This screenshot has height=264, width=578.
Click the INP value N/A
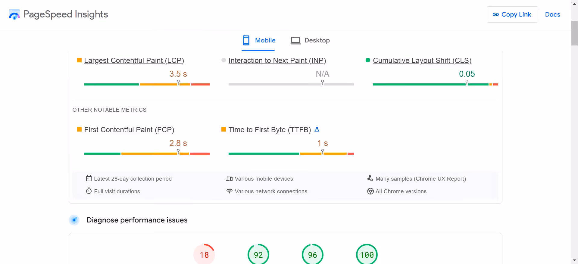coord(322,74)
